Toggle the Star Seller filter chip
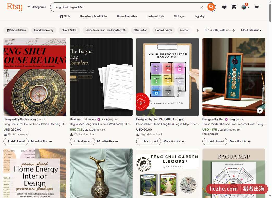 140,30
